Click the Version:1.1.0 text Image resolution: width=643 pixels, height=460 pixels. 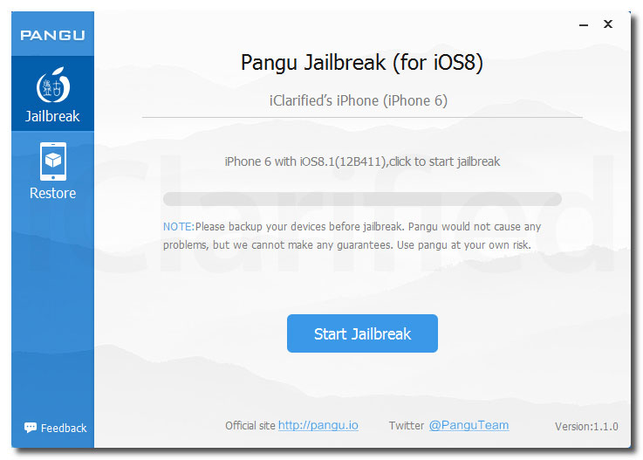click(586, 426)
